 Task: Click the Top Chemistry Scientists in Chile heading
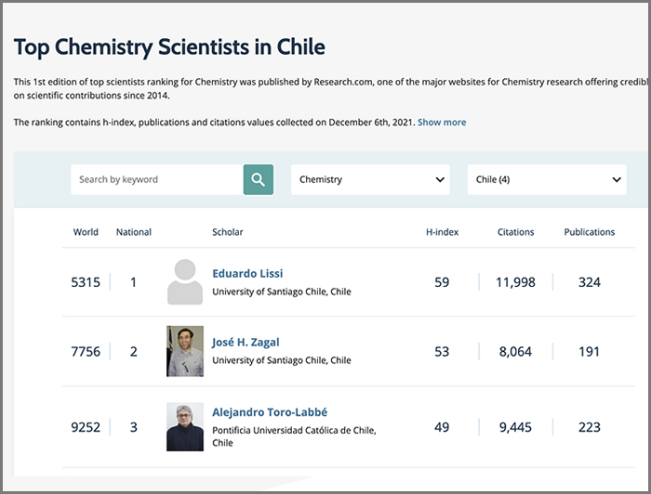(169, 46)
